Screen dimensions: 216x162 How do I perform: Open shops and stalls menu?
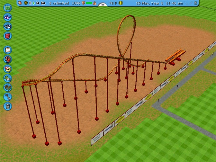(8, 69)
